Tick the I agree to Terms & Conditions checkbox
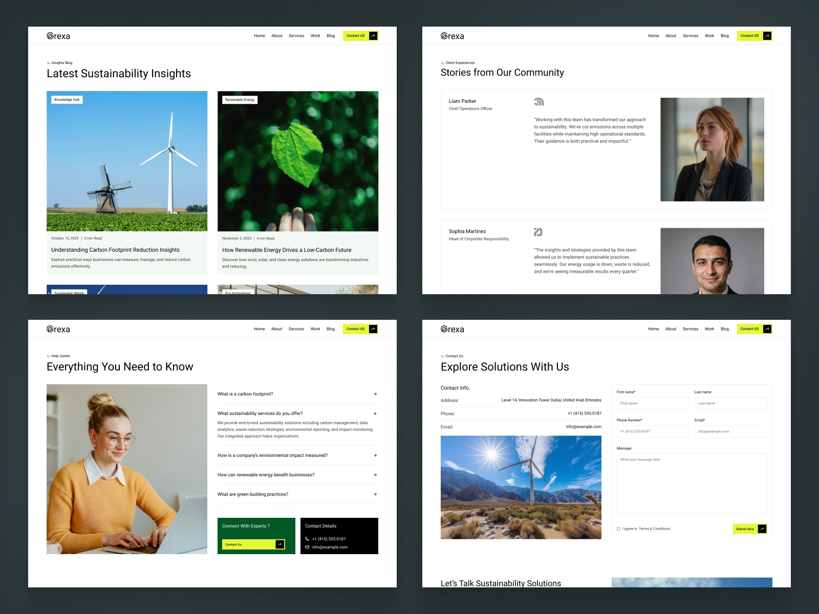The width and height of the screenshot is (819, 614). pos(618,529)
